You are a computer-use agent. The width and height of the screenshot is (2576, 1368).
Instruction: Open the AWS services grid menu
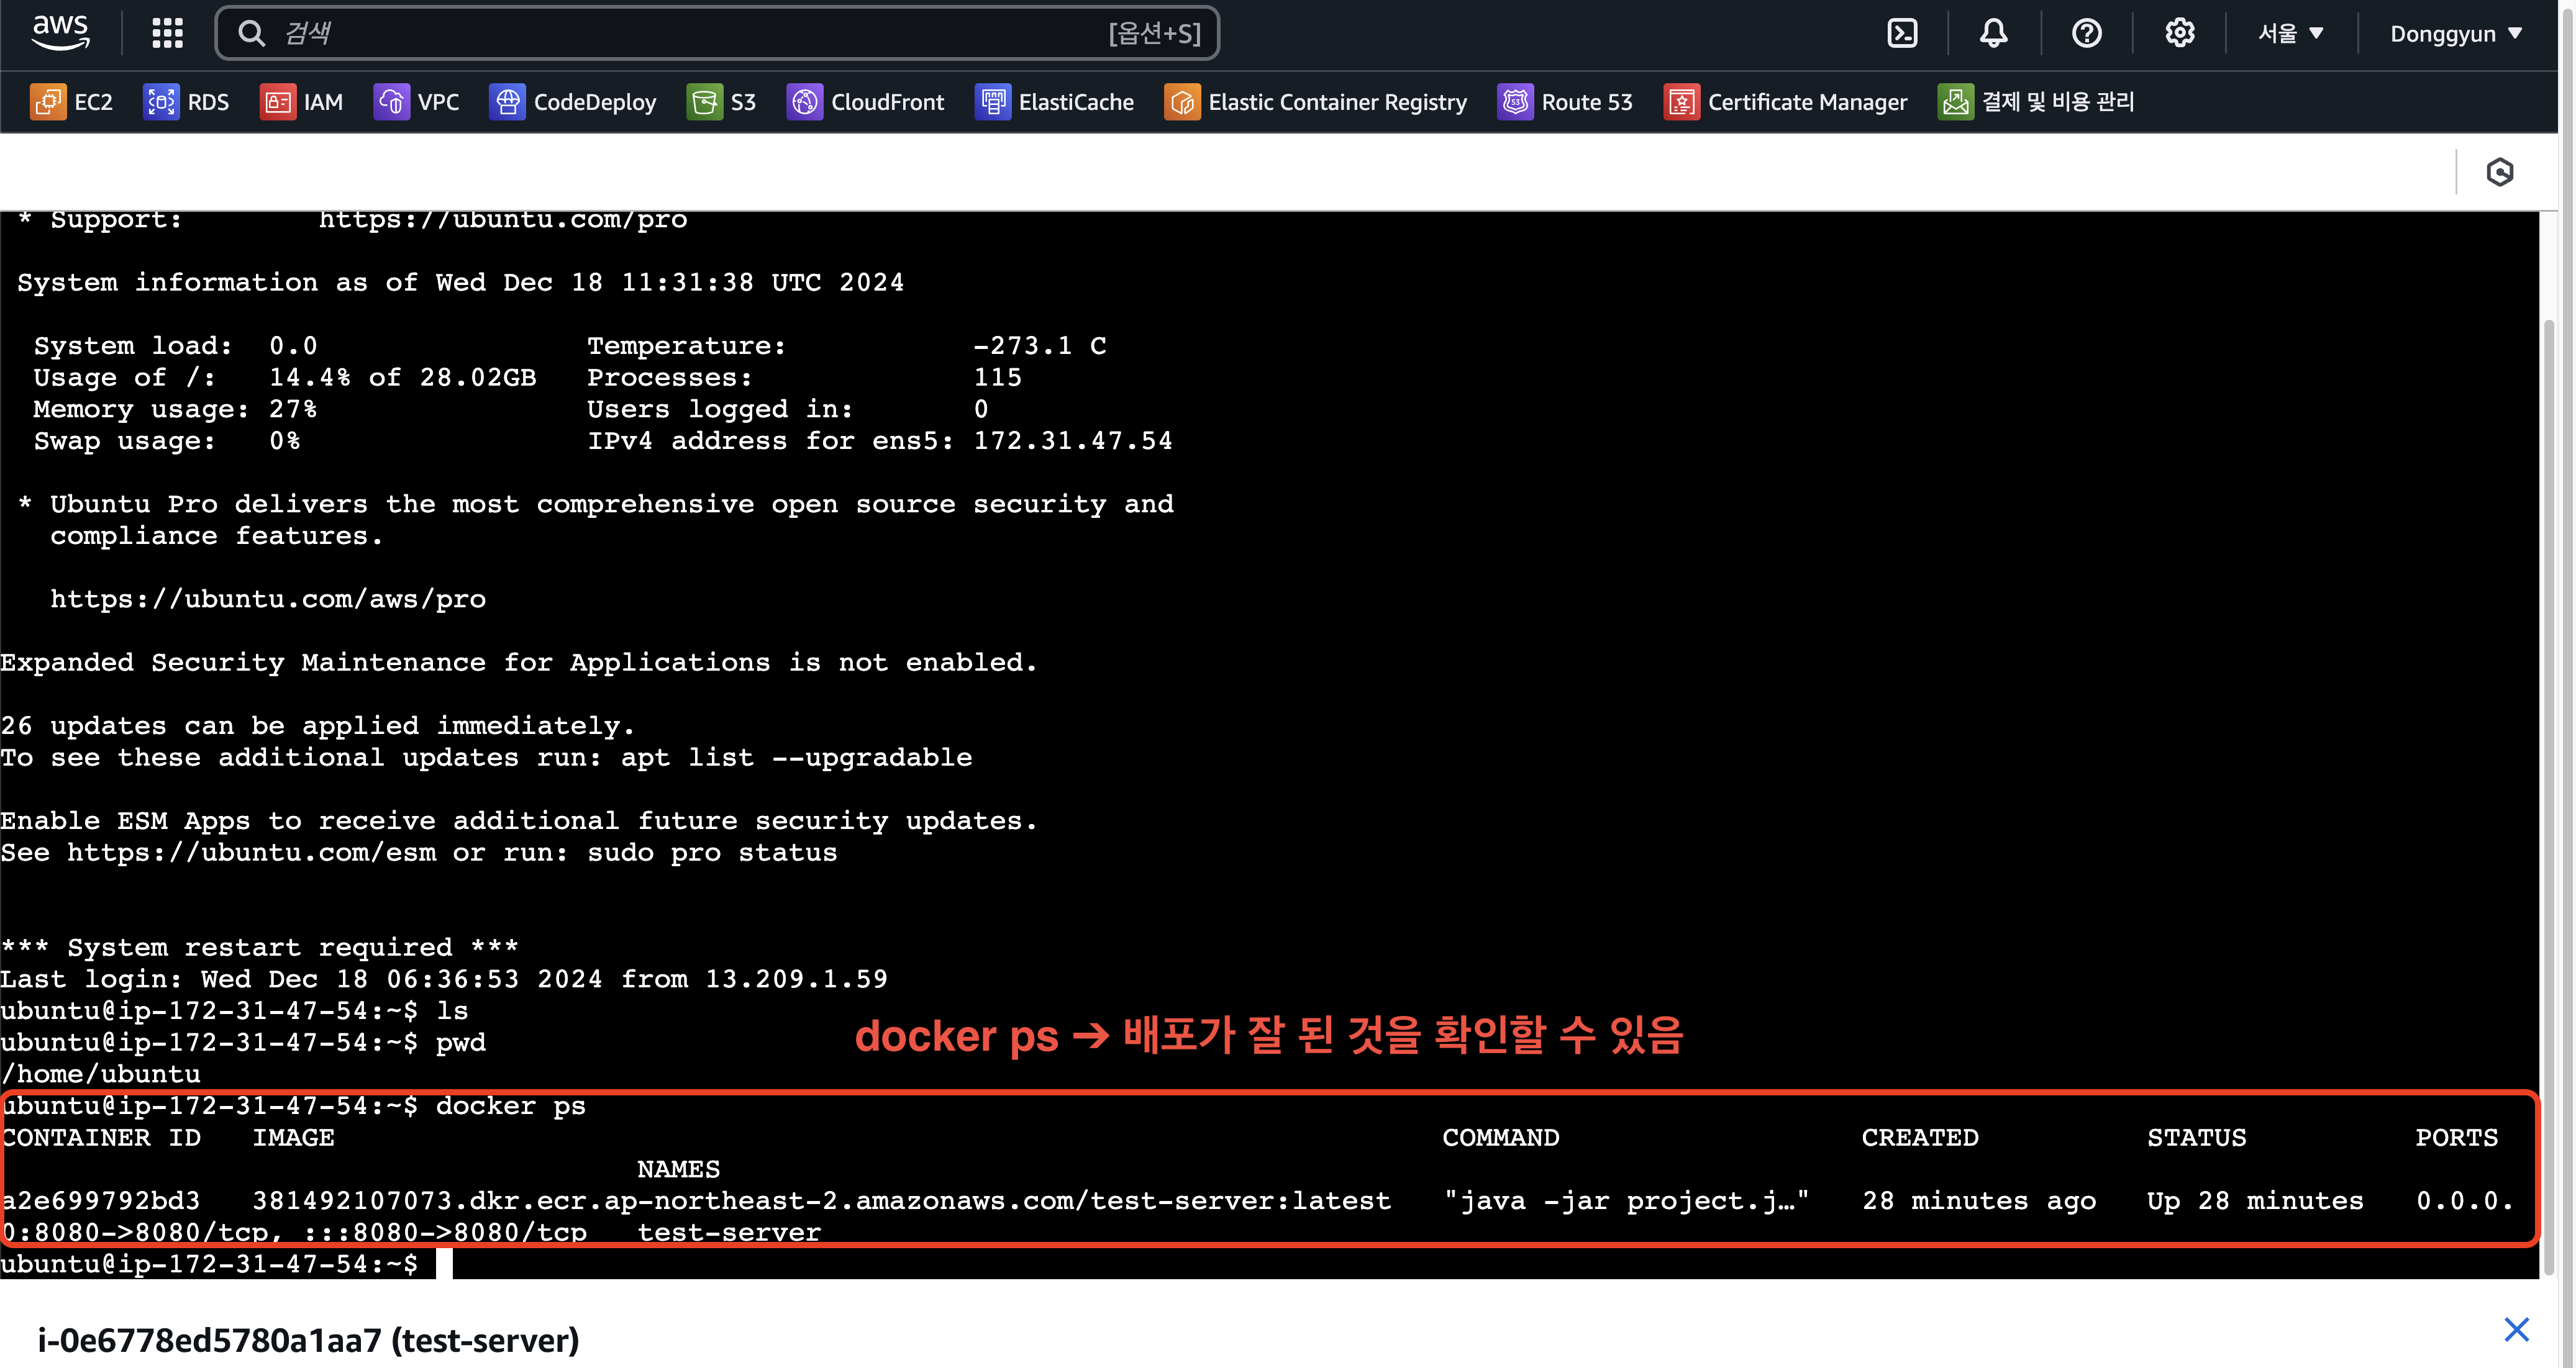[167, 33]
